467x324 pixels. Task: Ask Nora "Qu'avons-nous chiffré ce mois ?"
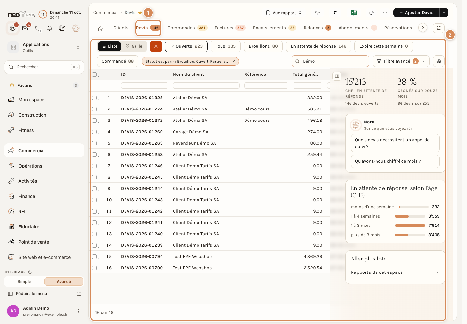395,161
